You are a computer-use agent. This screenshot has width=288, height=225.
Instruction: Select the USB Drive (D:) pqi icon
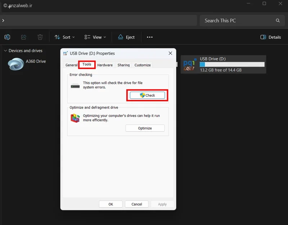tap(190, 64)
